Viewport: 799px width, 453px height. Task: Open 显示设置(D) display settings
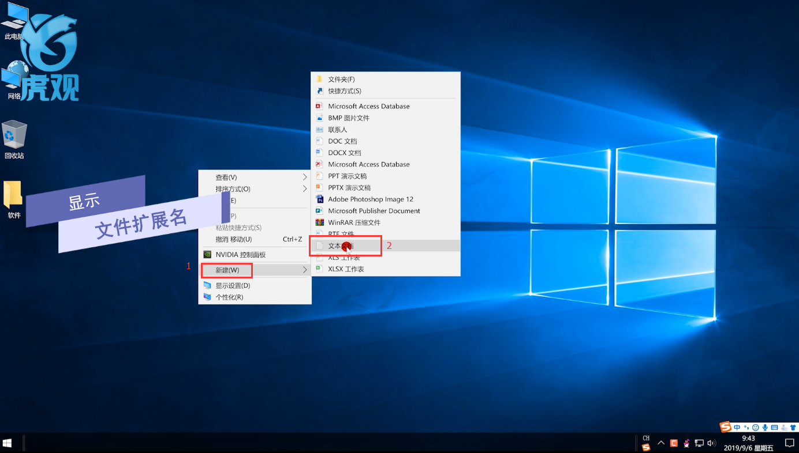point(255,286)
